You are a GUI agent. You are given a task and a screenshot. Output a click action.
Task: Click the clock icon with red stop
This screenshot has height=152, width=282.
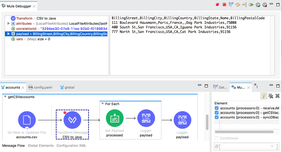click(265, 5)
